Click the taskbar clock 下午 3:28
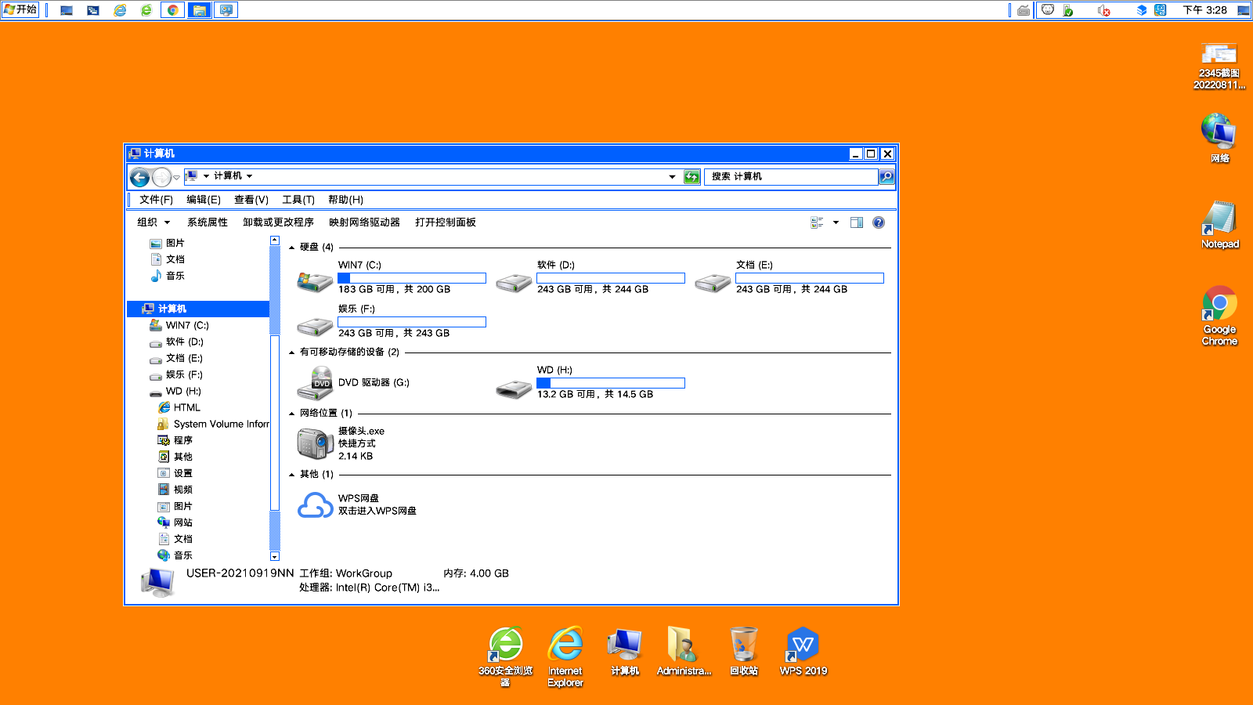The width and height of the screenshot is (1253, 705). [x=1205, y=10]
